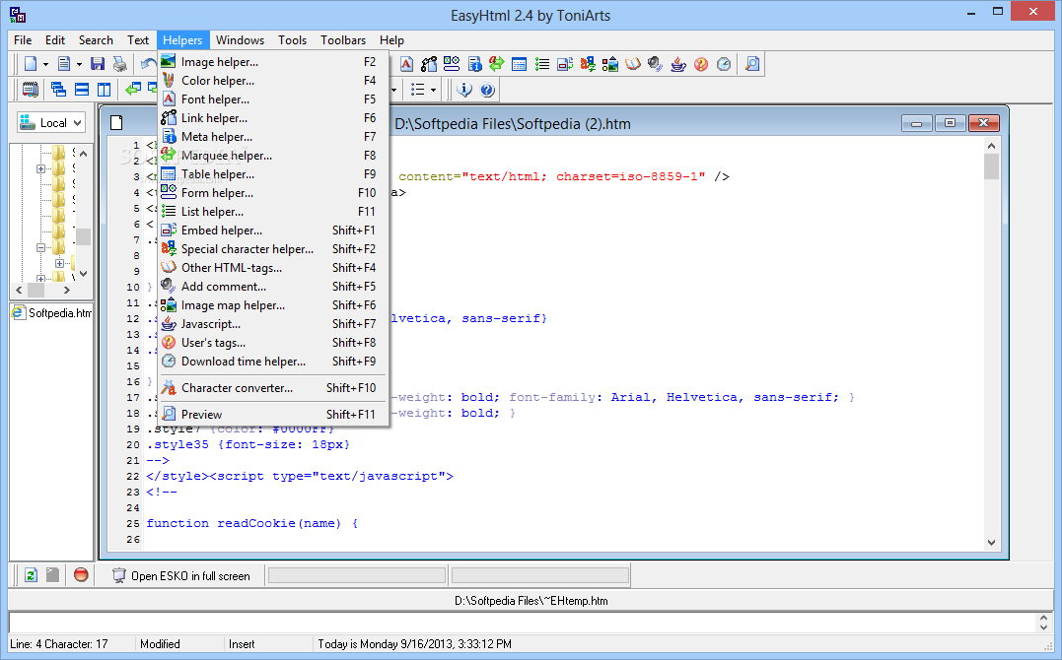
Task: Click the Download time clock toolbar icon
Action: click(x=724, y=64)
